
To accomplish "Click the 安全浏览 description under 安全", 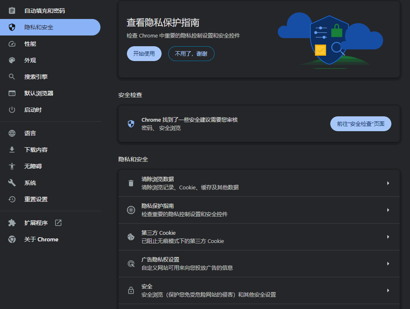I will [209, 295].
